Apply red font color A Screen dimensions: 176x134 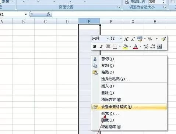135,47
